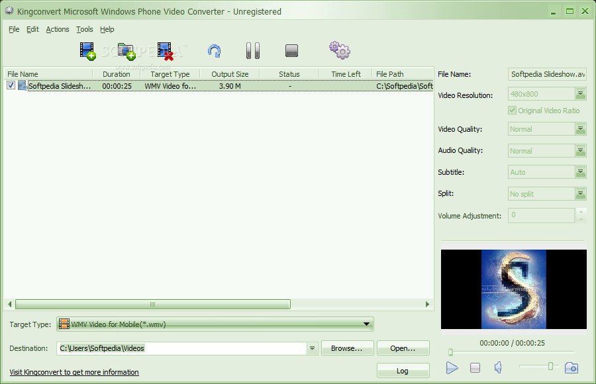Open the Audio Quality dropdown
The width and height of the screenshot is (596, 384).
580,151
